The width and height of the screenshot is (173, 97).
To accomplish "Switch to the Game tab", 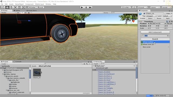I will (x=17, y=11).
